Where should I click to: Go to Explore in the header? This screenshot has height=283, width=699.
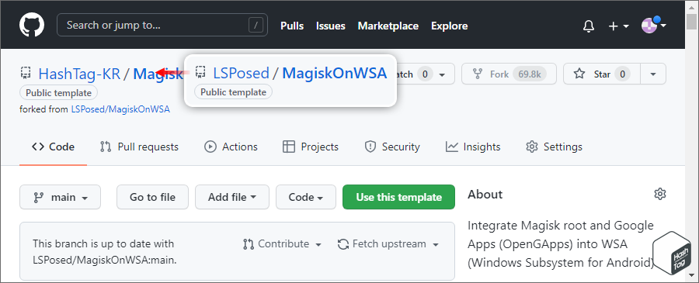click(x=450, y=26)
